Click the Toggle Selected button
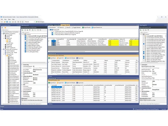The width and height of the screenshot is (168, 126). (x=76, y=28)
